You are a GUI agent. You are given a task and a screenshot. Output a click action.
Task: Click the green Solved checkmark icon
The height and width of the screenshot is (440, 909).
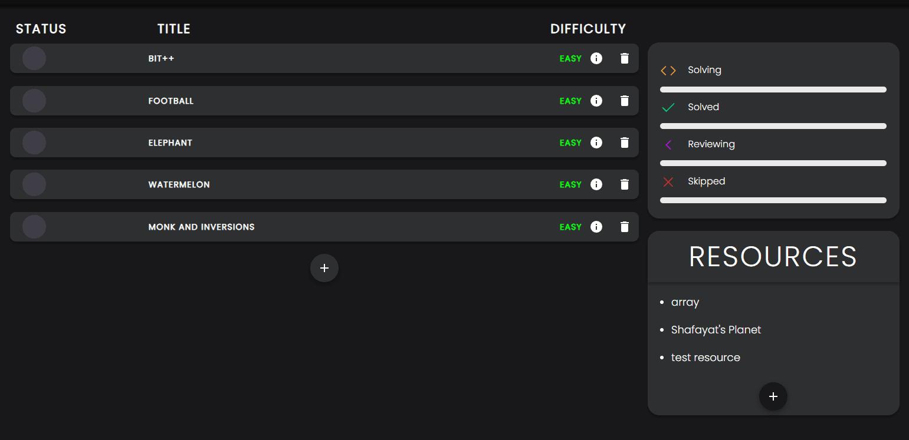click(668, 108)
